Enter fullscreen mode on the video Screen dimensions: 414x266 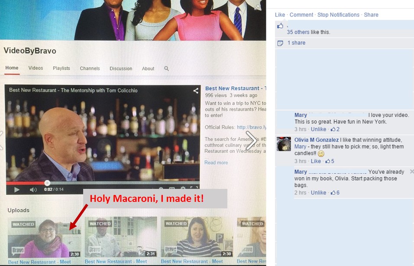tap(194, 189)
